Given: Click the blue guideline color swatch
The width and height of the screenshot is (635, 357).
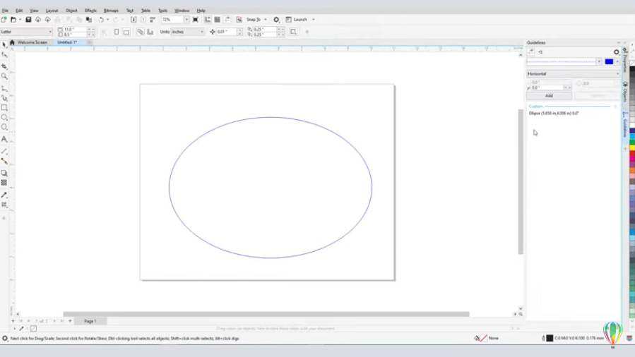Looking at the screenshot, I should click(x=609, y=62).
